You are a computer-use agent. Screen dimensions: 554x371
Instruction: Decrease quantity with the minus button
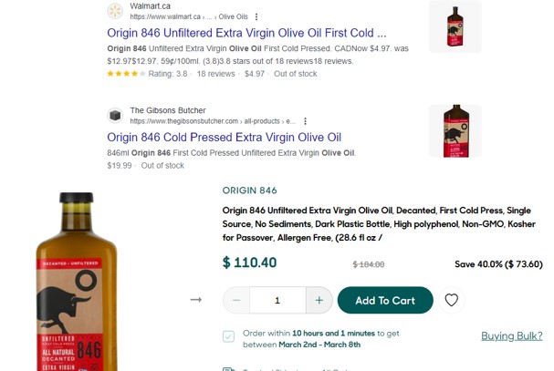point(236,300)
